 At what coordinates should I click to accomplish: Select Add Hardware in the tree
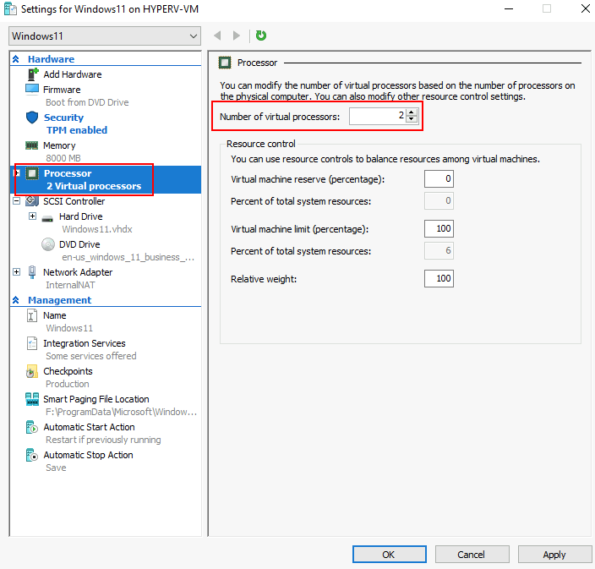[x=73, y=74]
